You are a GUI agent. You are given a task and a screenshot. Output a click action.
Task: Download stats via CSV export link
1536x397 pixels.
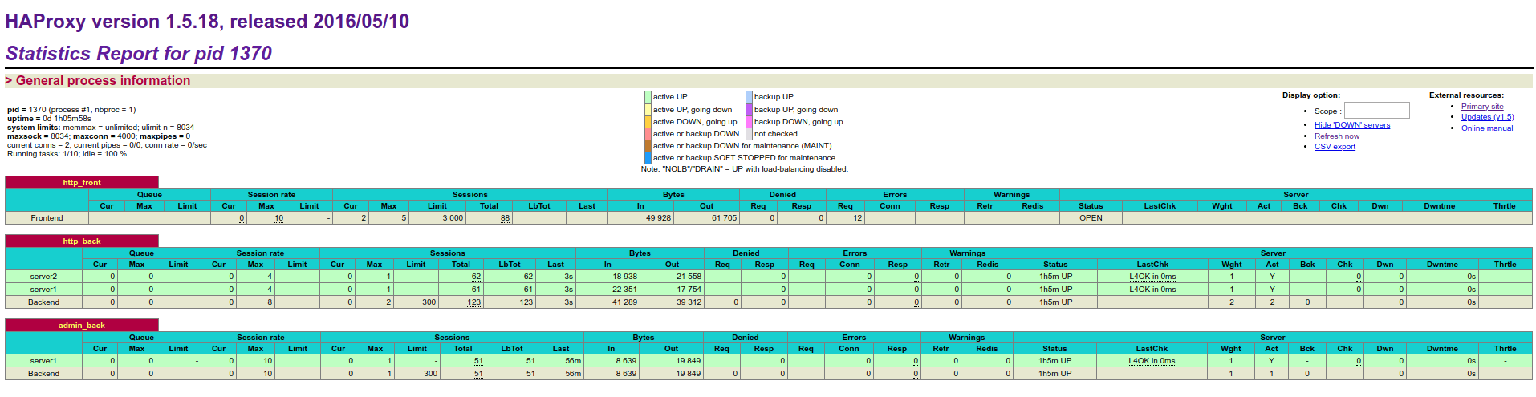(1335, 147)
